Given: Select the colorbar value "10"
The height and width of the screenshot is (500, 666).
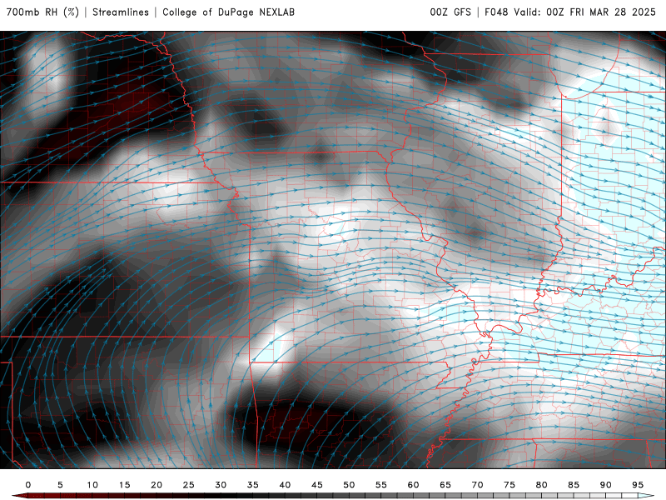Looking at the screenshot, I should coord(92,485).
